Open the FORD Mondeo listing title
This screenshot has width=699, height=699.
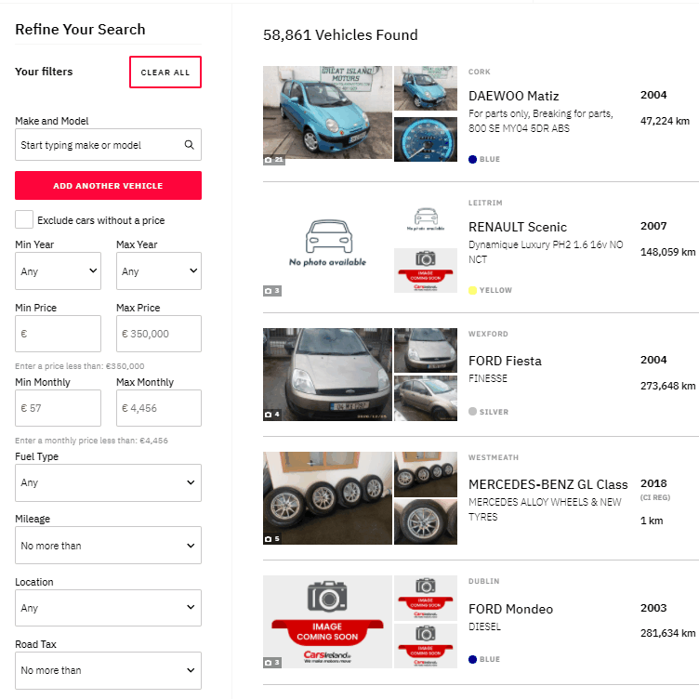click(510, 609)
